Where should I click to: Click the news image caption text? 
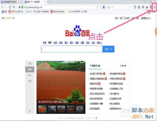tap(53, 102)
